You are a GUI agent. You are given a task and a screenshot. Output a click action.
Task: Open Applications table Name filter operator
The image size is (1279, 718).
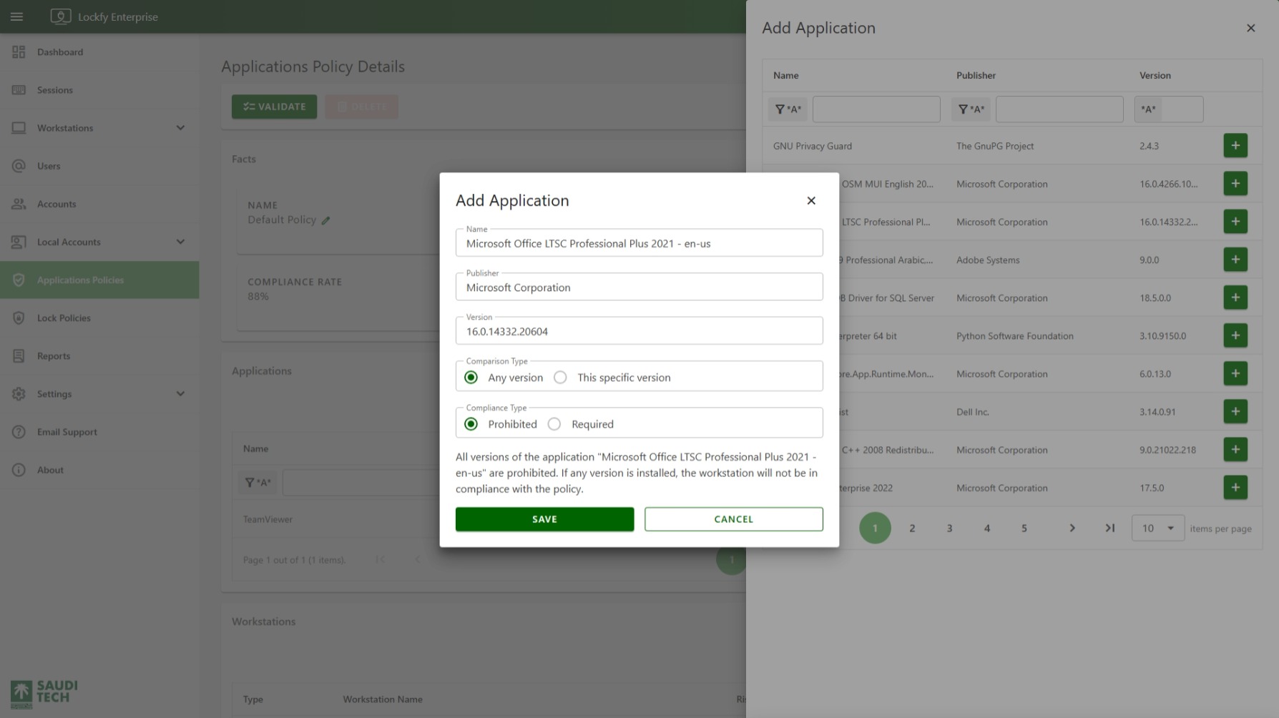pyautogui.click(x=258, y=483)
